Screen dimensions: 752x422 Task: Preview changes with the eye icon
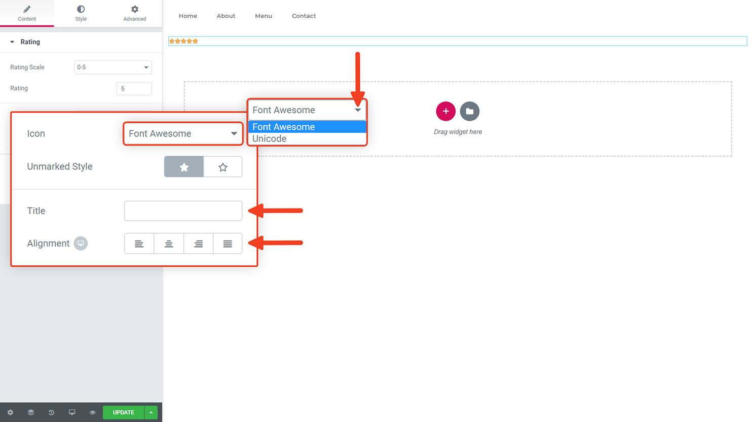(92, 412)
